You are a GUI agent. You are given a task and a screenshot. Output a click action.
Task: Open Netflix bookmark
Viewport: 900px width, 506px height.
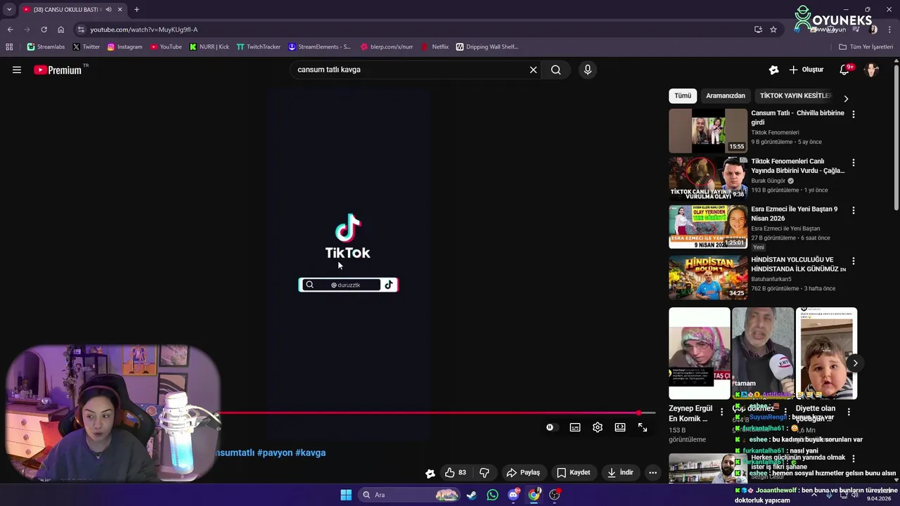click(x=435, y=47)
